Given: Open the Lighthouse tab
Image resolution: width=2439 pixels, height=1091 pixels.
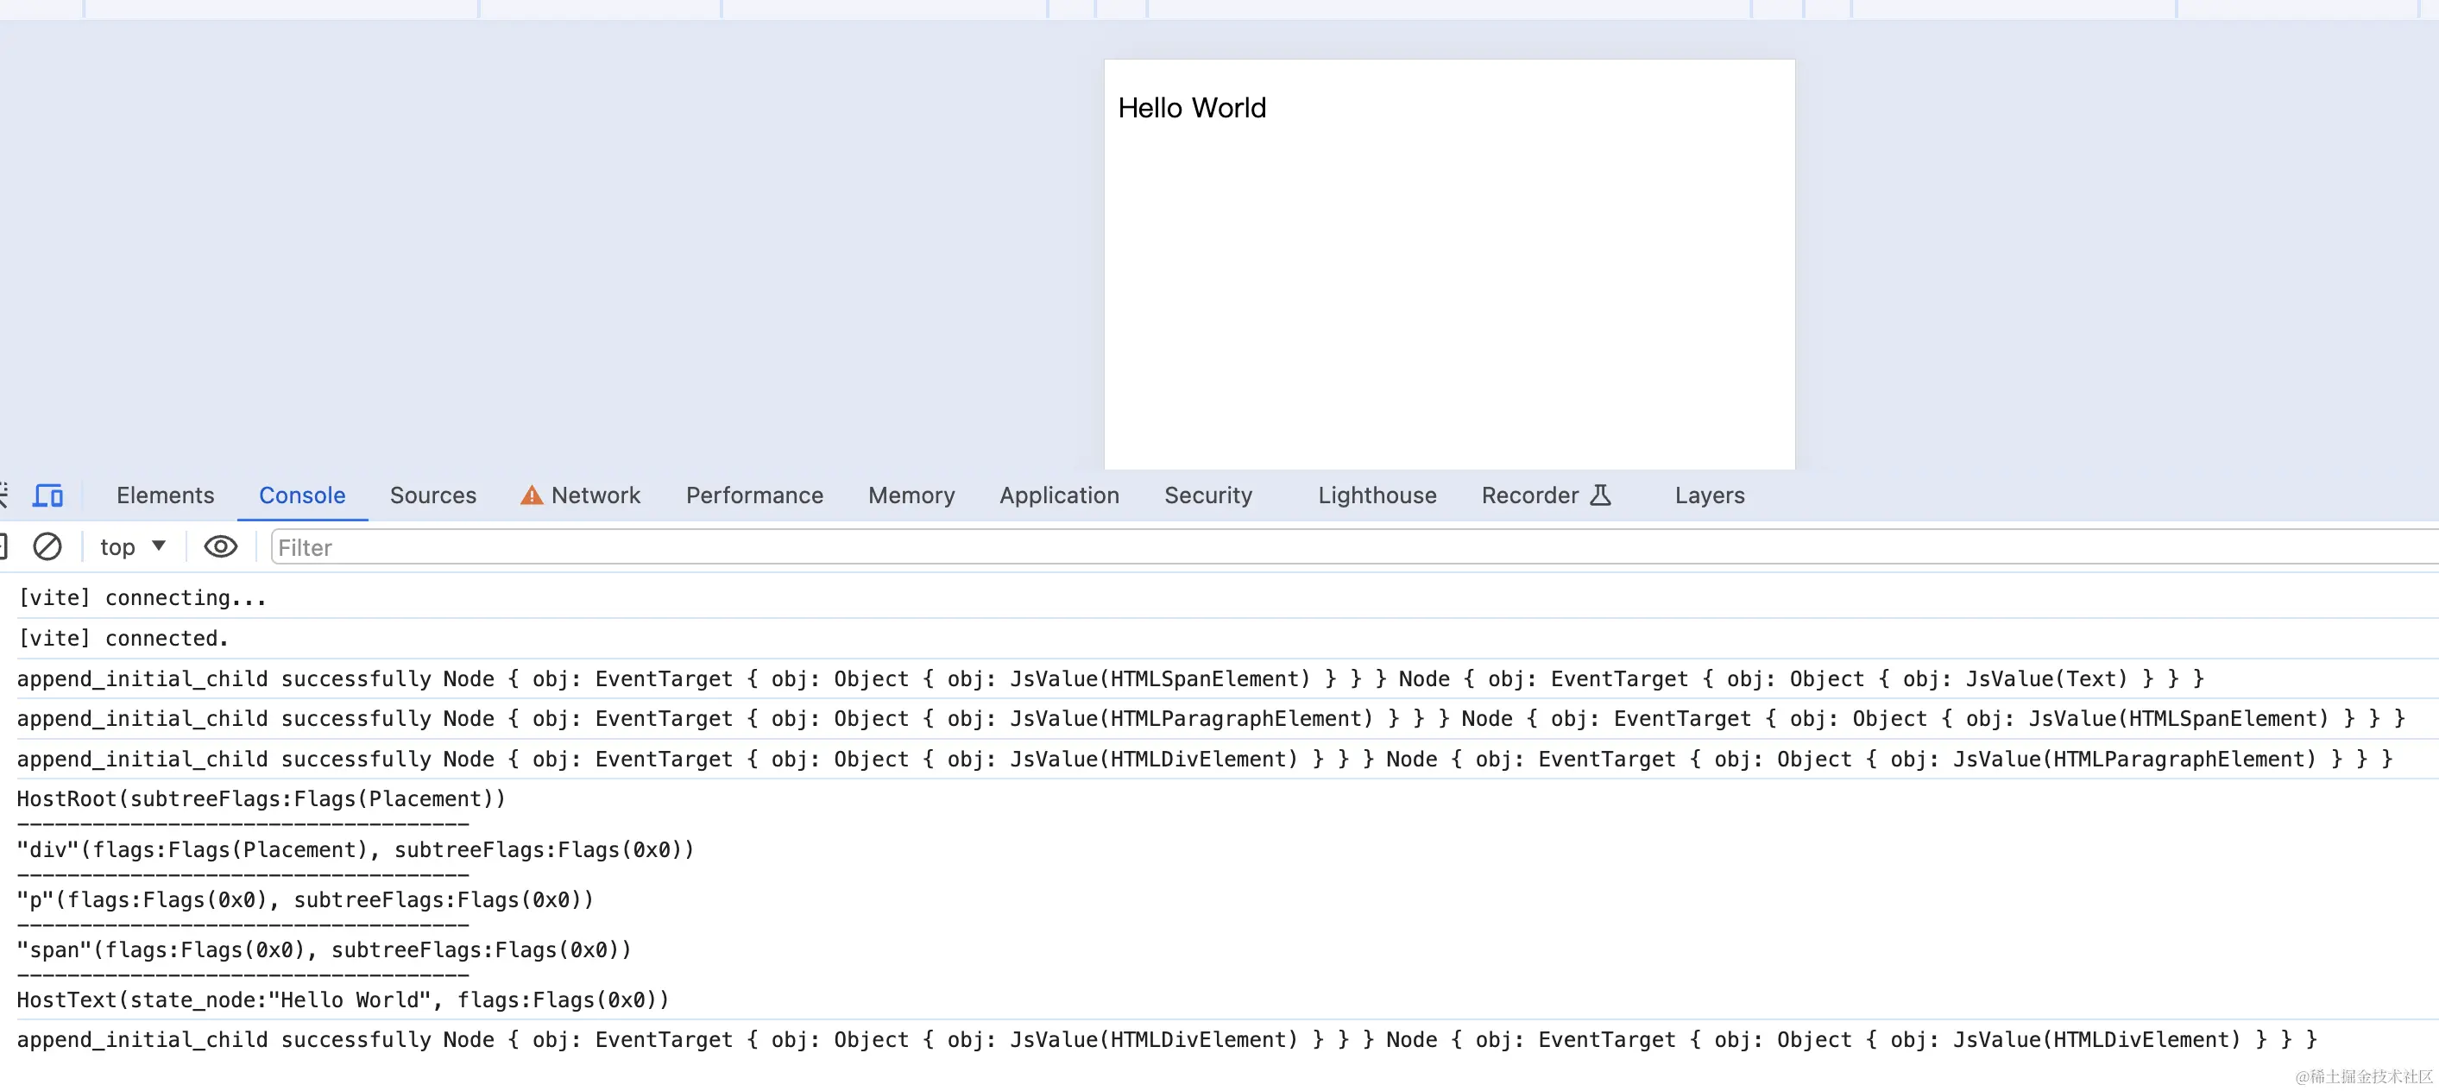Looking at the screenshot, I should 1377,495.
